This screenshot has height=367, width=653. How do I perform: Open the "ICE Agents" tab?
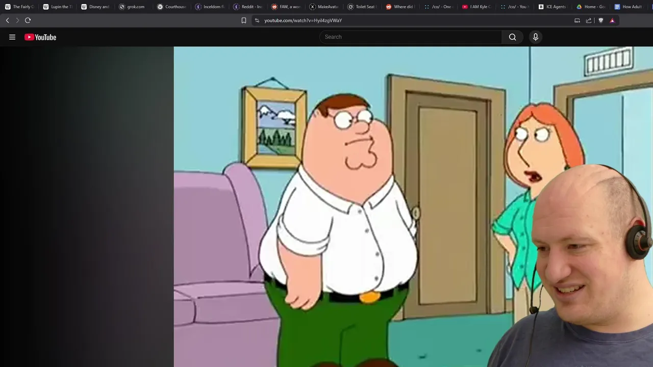tap(553, 7)
